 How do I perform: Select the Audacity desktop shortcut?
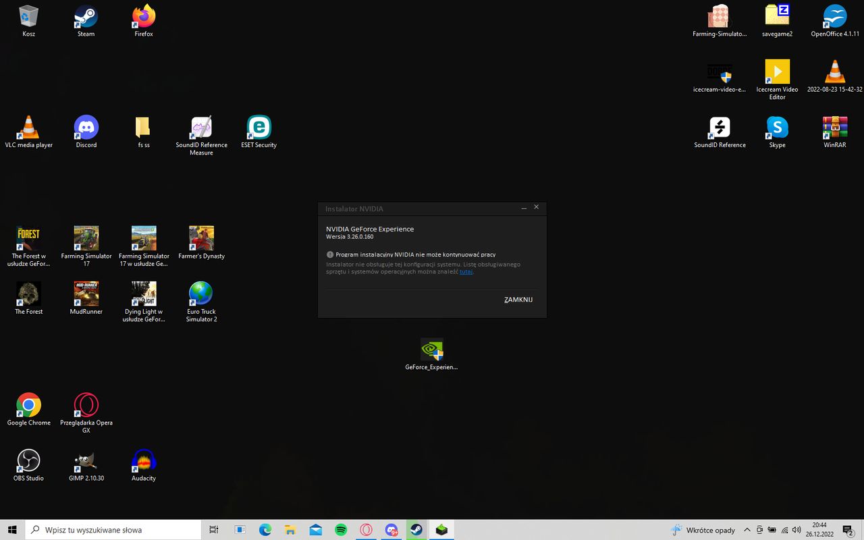pyautogui.click(x=144, y=465)
